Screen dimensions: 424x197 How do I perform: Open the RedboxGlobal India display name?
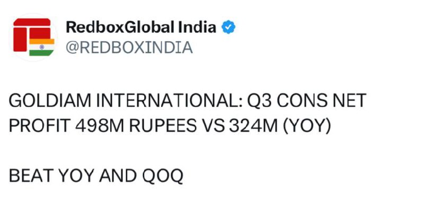tap(141, 27)
